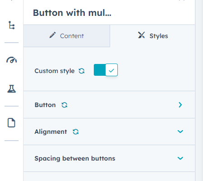Open the test flask icon in sidebar

12,88
